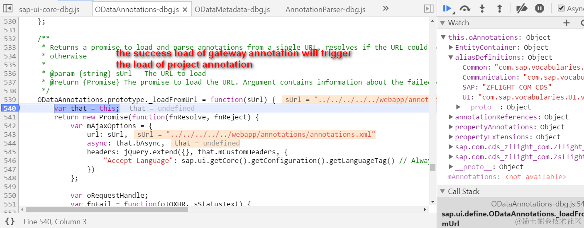Expand the propertyExtensions node
This screenshot has height=228, width=584.
pyautogui.click(x=451, y=137)
